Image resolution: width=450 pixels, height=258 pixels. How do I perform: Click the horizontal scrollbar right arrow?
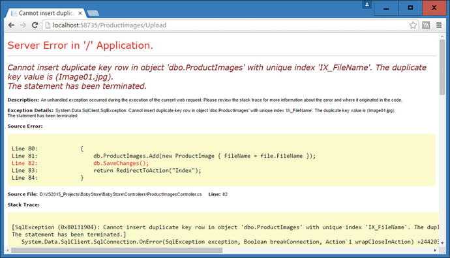(435, 250)
